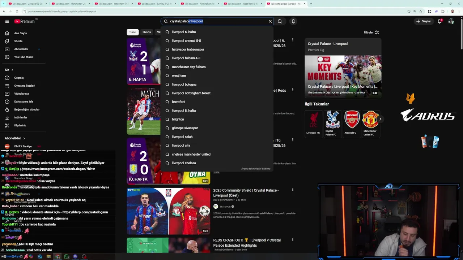Go back with browser back arrow
Image resolution: width=463 pixels, height=260 pixels.
[x=4, y=11]
